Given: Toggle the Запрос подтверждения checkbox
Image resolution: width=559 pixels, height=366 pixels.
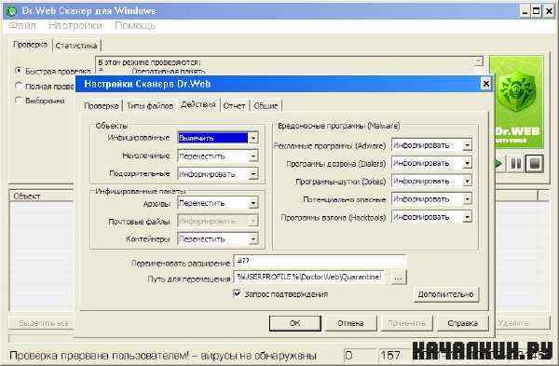Looking at the screenshot, I should (237, 294).
